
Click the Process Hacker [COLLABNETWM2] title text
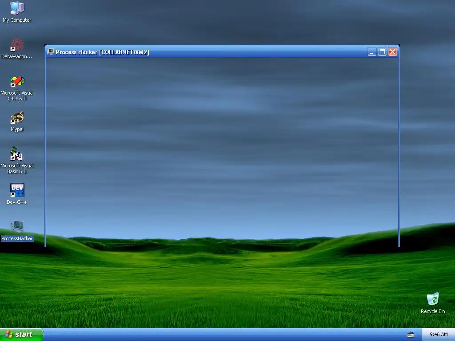103,52
